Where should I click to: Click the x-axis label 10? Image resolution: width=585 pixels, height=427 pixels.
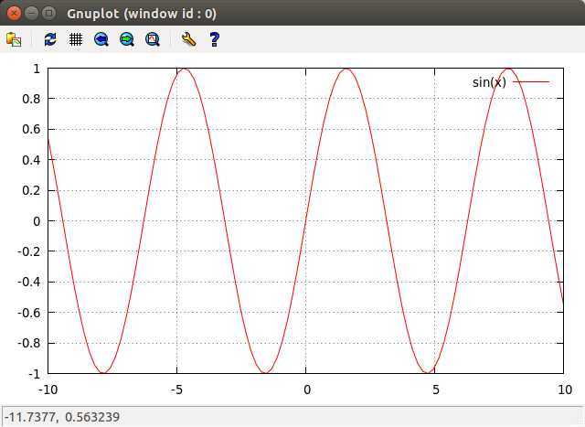point(565,390)
